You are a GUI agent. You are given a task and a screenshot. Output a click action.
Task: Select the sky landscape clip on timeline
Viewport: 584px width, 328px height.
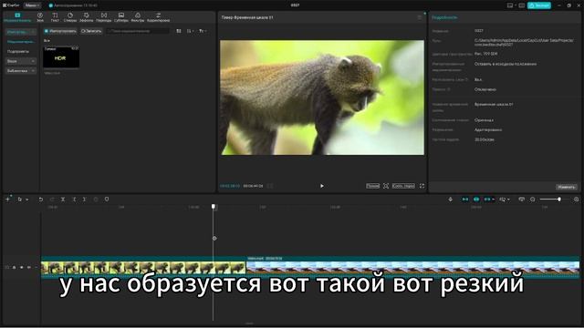point(412,267)
